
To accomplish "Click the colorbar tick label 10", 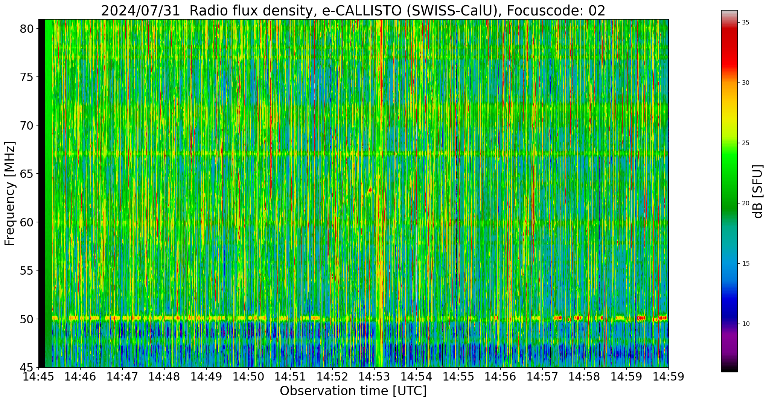I will [x=745, y=324].
